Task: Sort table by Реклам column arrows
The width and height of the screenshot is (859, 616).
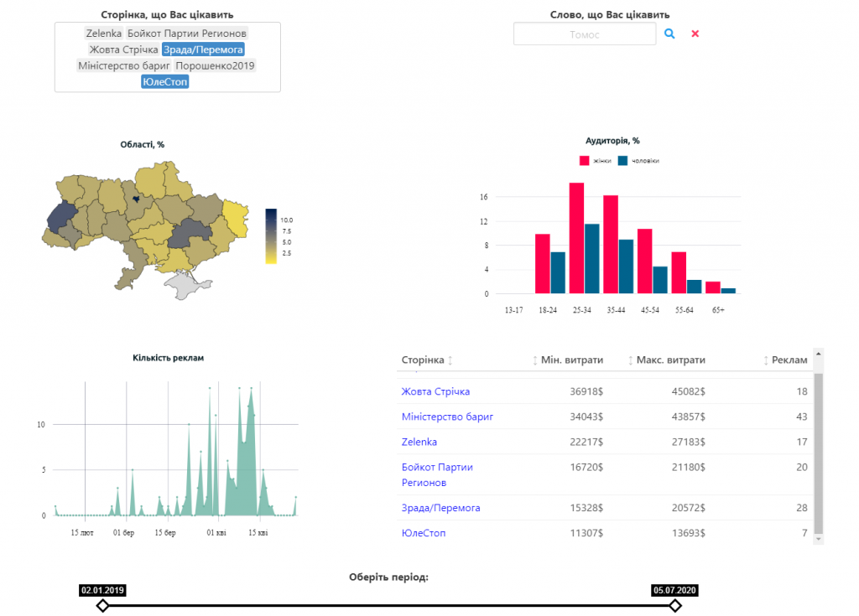Action: (766, 360)
